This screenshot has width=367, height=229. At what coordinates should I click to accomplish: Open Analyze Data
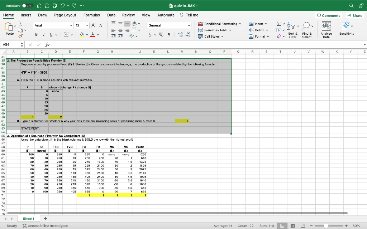tap(326, 29)
